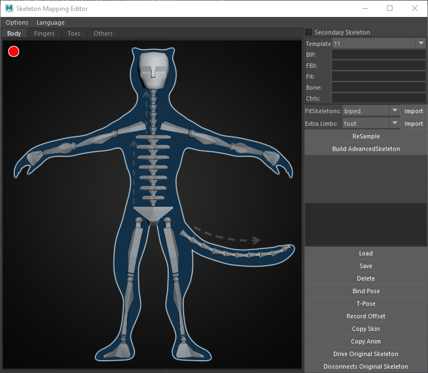Select the hand bone at figure's left edge

click(36, 158)
